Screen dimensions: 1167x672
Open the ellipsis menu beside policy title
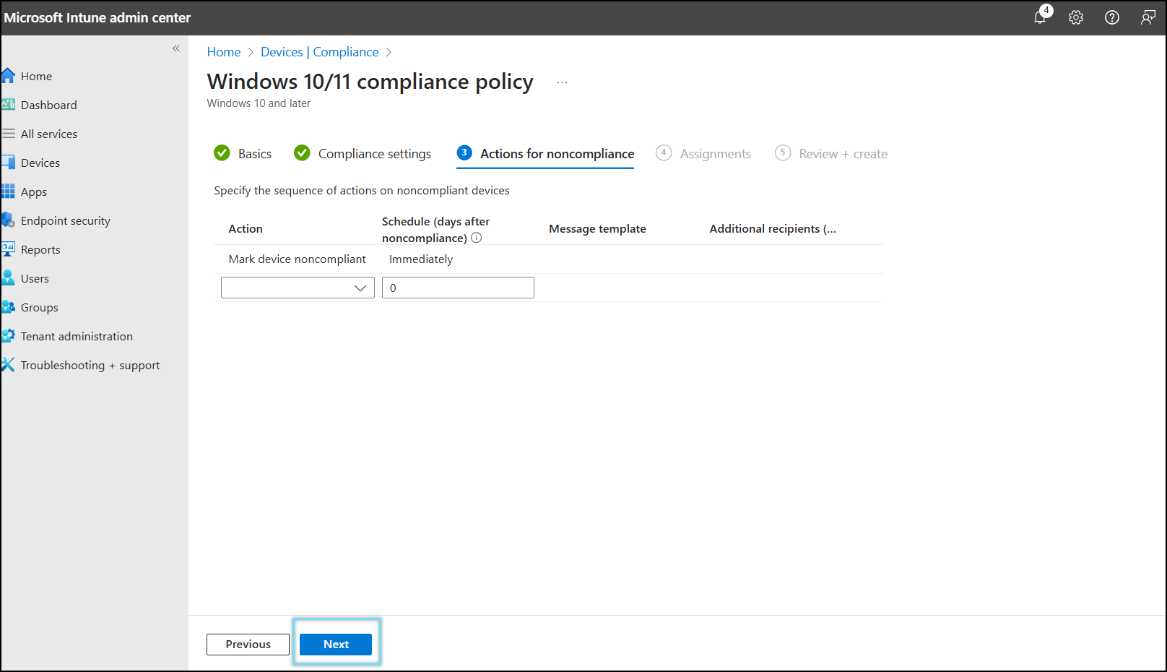(562, 82)
